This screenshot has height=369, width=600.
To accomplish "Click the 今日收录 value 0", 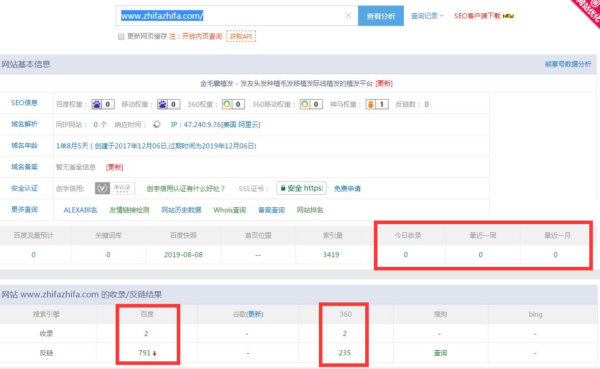I will (406, 255).
